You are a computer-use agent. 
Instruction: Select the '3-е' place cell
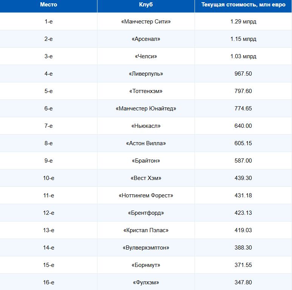point(48,56)
